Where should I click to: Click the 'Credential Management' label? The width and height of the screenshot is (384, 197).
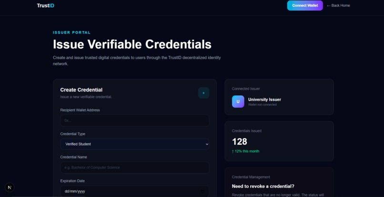pyautogui.click(x=251, y=177)
